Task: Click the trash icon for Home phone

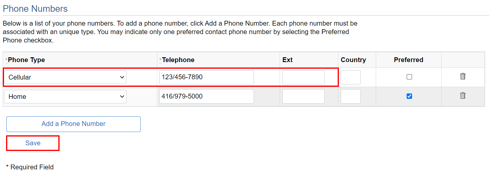Action: (x=463, y=96)
